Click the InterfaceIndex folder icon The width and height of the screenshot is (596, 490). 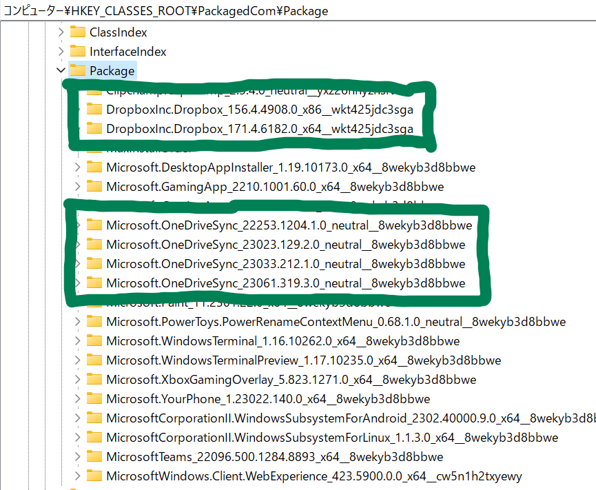click(x=78, y=51)
